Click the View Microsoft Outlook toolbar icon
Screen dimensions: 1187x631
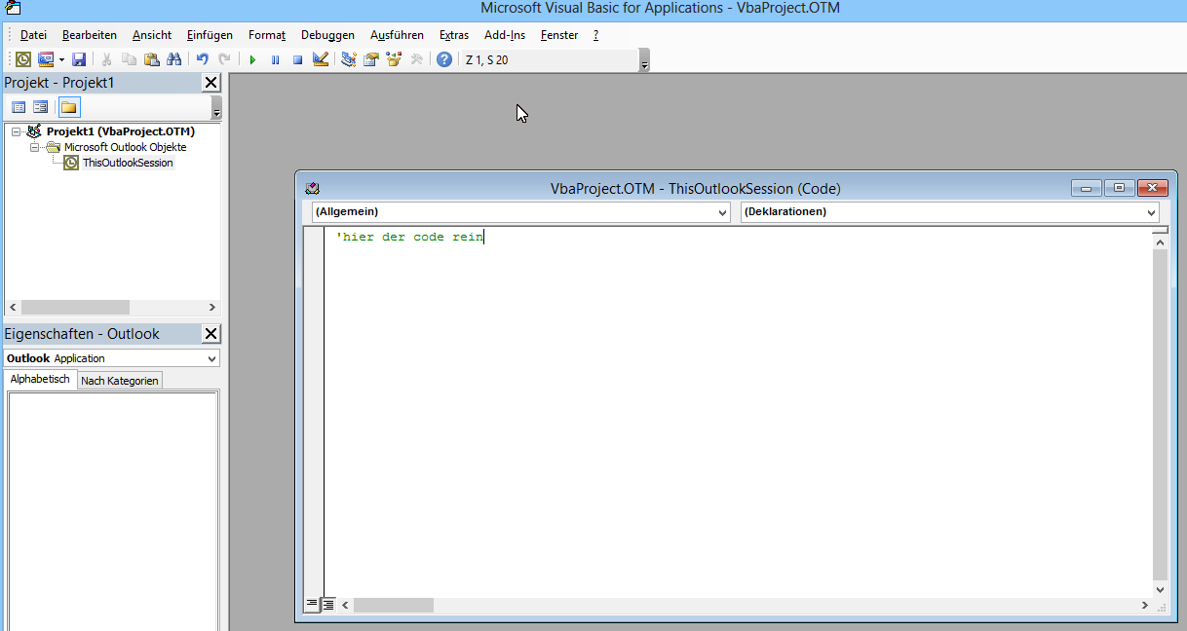point(23,59)
